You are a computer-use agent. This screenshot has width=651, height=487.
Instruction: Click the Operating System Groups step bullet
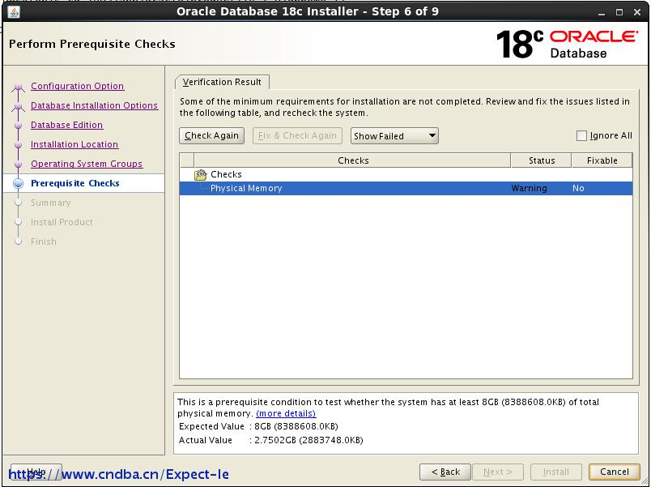18,164
